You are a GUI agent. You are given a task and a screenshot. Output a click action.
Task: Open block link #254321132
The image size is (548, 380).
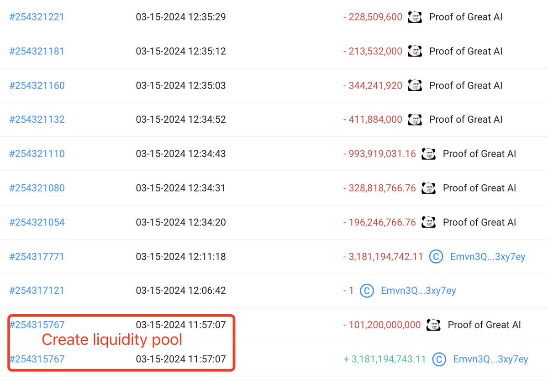pyautogui.click(x=37, y=120)
